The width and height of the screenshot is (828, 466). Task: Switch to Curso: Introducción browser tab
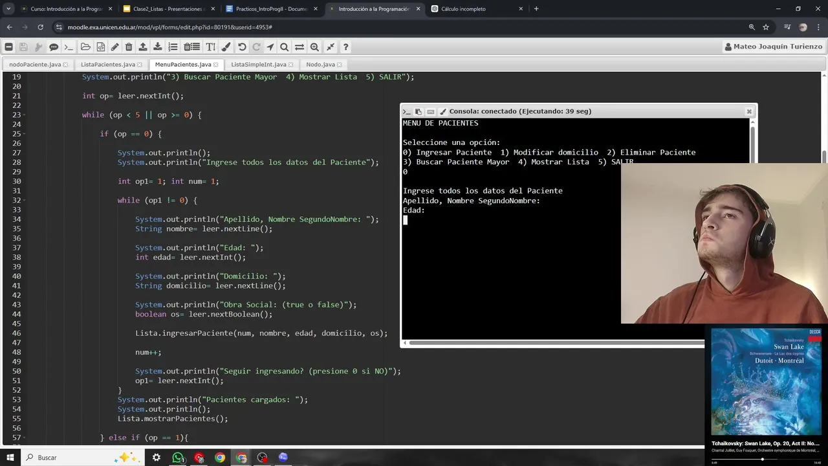(x=66, y=9)
